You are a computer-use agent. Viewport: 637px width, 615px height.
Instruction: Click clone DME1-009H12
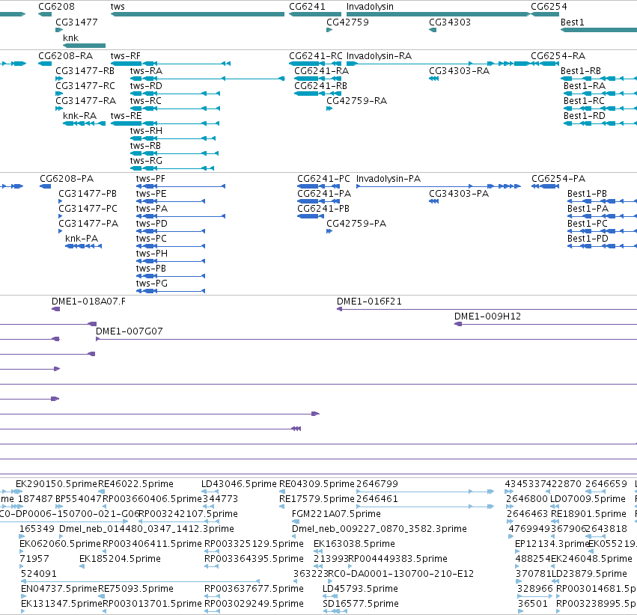click(546, 324)
